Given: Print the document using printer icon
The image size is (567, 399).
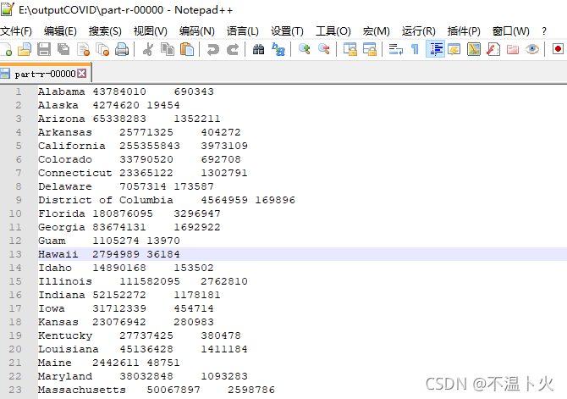Looking at the screenshot, I should (122, 50).
